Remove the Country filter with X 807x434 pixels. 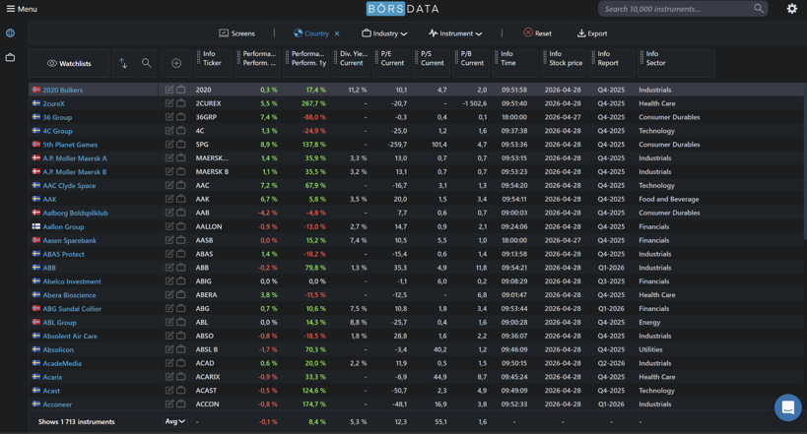[x=337, y=33]
